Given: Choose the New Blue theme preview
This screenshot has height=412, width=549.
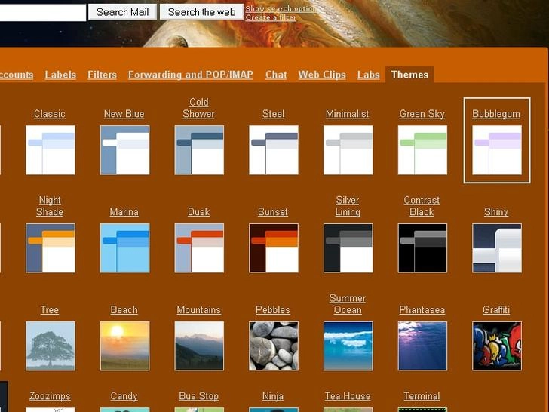Looking at the screenshot, I should 124,150.
